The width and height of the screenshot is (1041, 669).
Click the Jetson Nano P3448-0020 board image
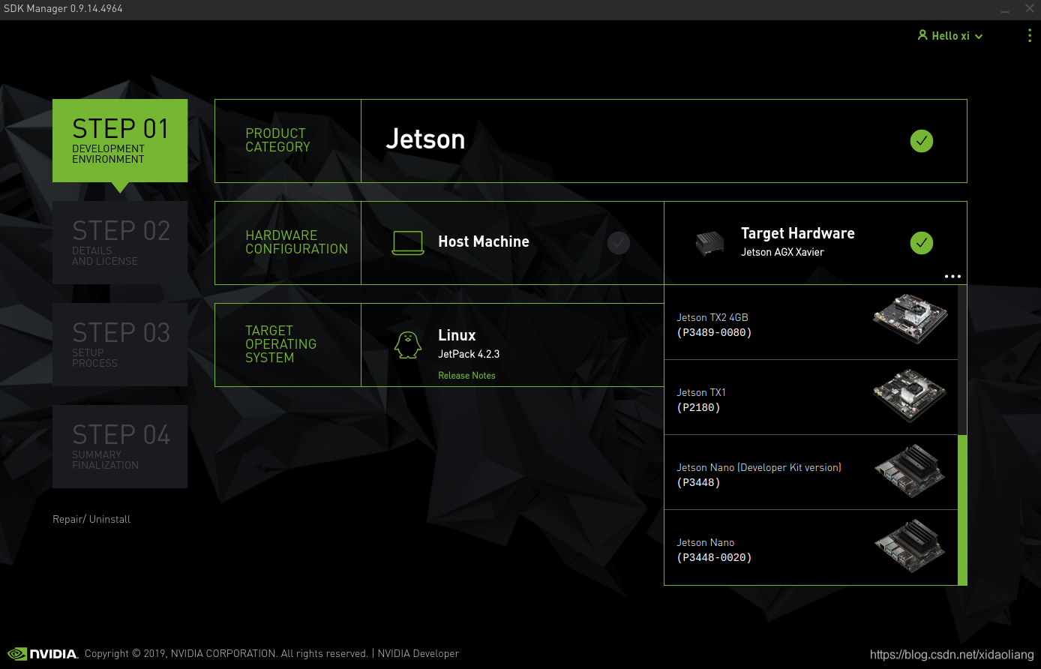coord(910,546)
